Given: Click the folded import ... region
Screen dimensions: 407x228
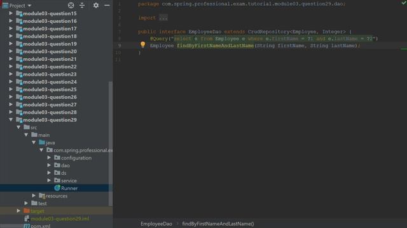Looking at the screenshot, I should point(163,18).
